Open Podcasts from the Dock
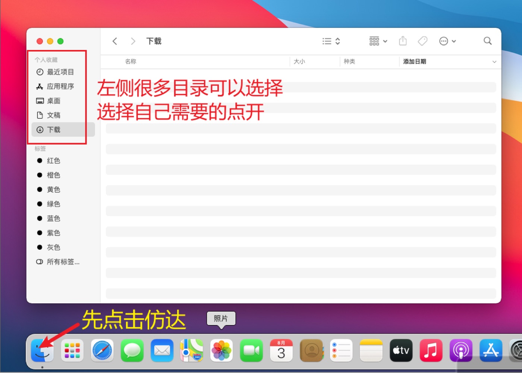The width and height of the screenshot is (522, 373). [x=461, y=350]
